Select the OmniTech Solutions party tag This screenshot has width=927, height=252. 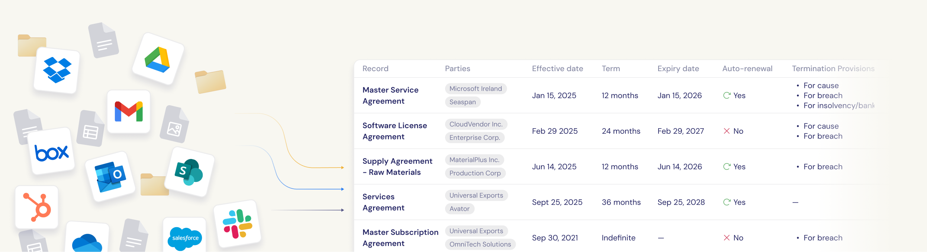480,244
